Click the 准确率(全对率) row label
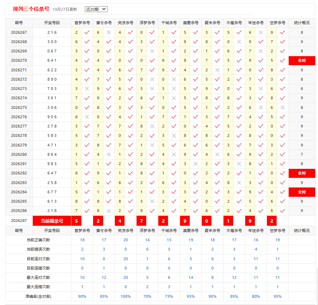 coord(38,296)
